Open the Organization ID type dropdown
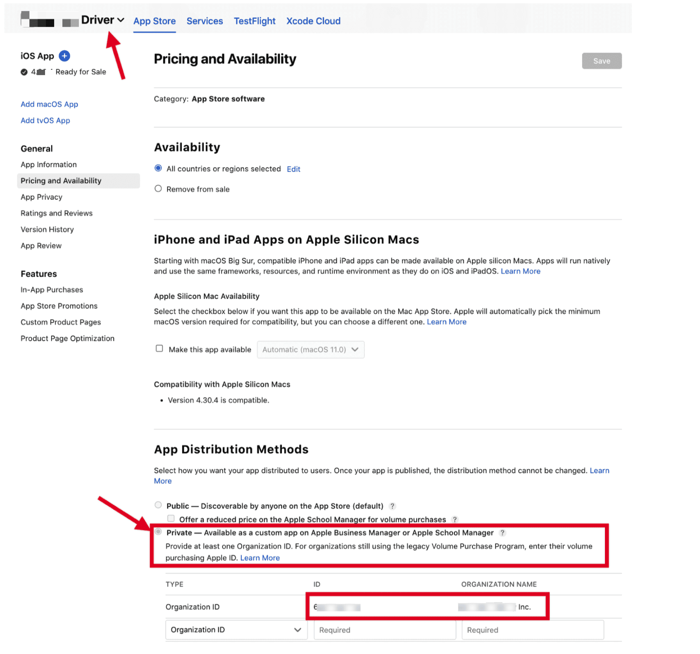Image resolution: width=700 pixels, height=654 pixels. (x=236, y=630)
